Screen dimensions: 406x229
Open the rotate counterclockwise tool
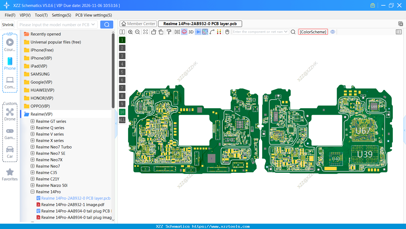click(x=154, y=32)
